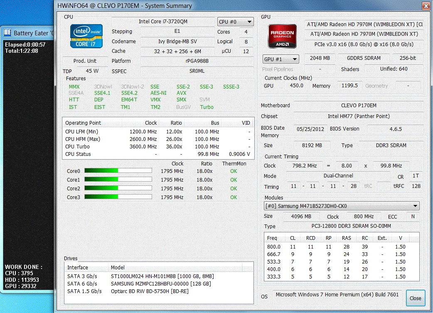Image resolution: width=433 pixels, height=313 pixels.
Task: Click the HWiNFO64 System Summary title bar
Action: tap(239, 6)
